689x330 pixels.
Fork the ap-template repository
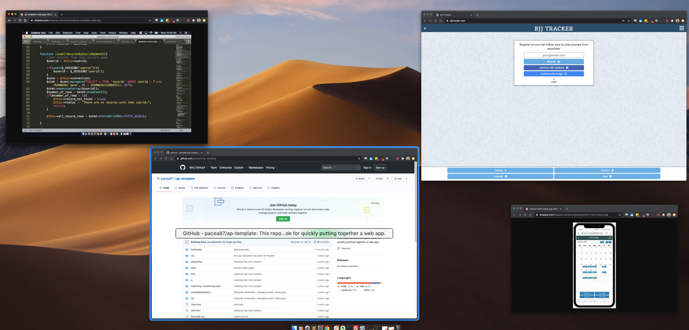coord(398,179)
